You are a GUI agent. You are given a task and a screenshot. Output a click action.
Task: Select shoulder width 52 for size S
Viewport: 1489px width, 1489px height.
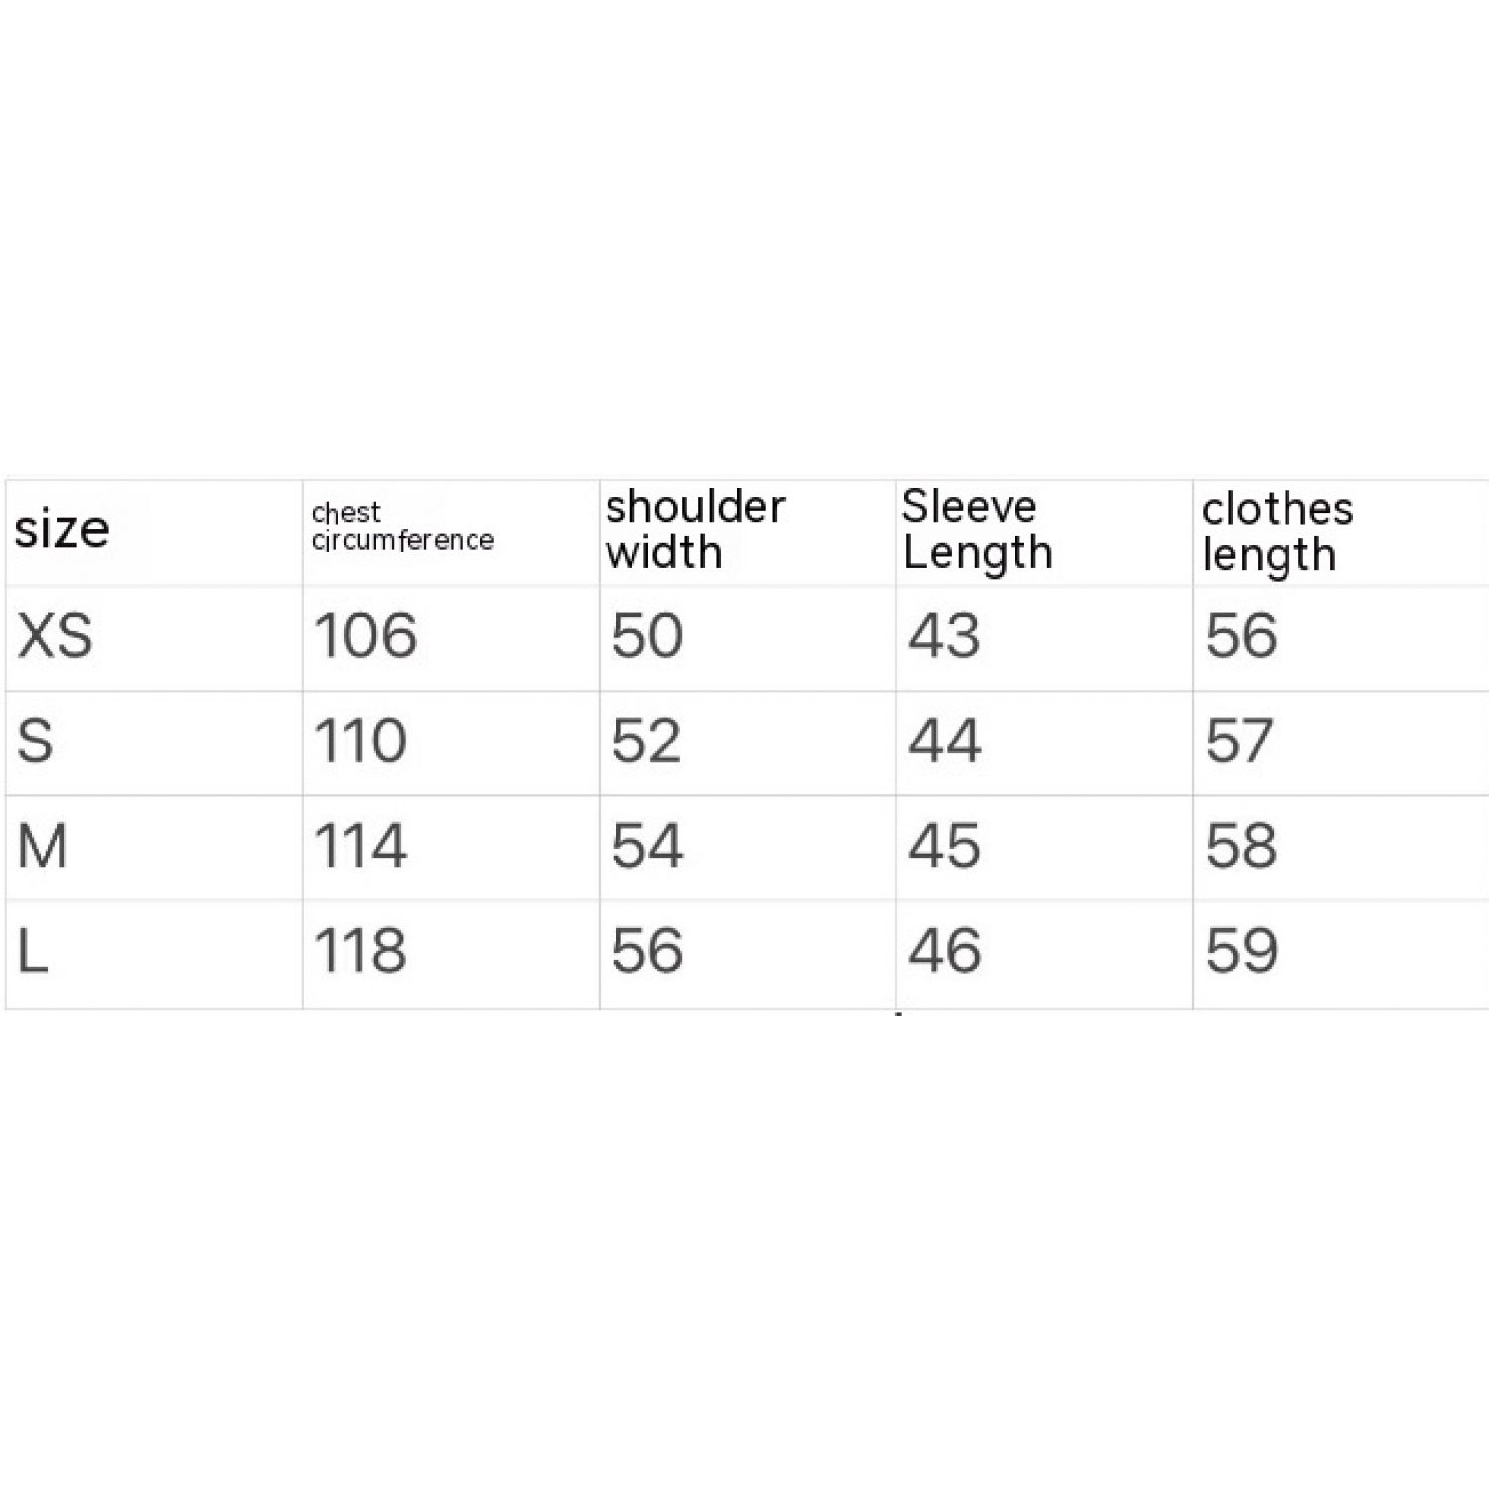(647, 741)
